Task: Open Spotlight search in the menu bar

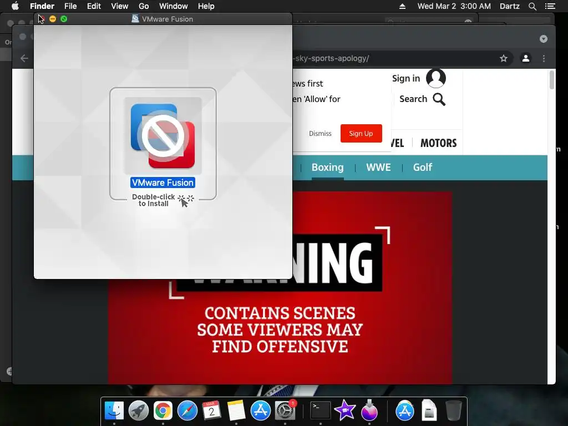Action: point(532,6)
